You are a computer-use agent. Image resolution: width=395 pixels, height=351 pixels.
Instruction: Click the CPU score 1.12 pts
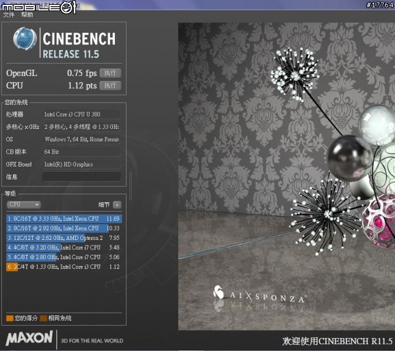82,86
